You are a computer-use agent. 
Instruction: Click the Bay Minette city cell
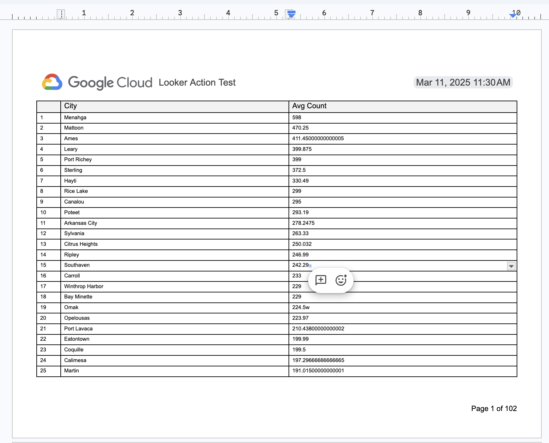(174, 297)
